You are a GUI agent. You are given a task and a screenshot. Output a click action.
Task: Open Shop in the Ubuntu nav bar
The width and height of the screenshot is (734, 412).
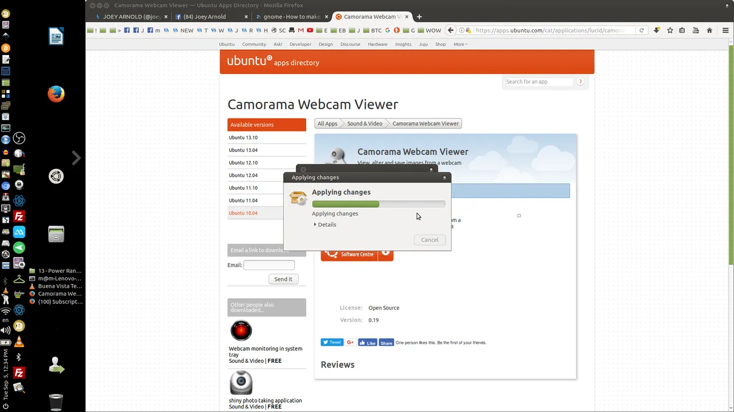[x=440, y=44]
